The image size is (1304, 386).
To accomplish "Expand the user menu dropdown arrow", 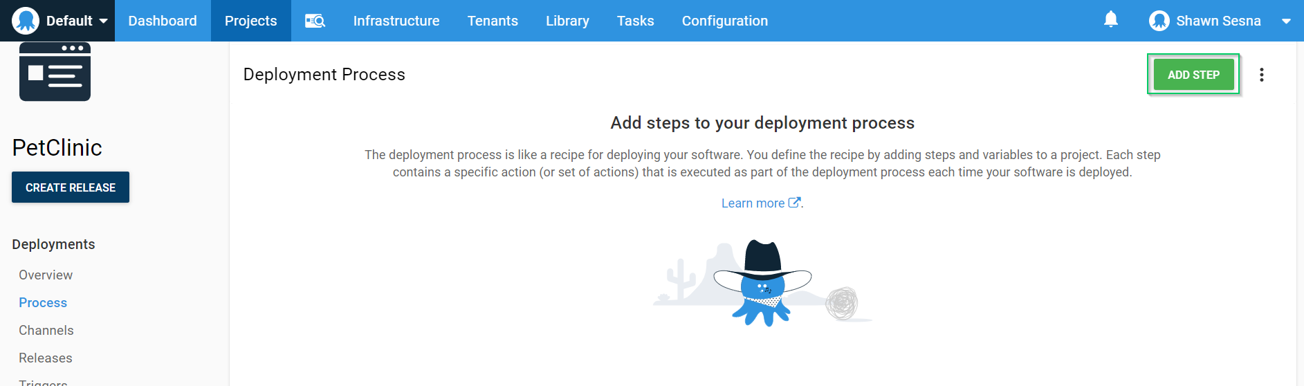I will point(1285,21).
